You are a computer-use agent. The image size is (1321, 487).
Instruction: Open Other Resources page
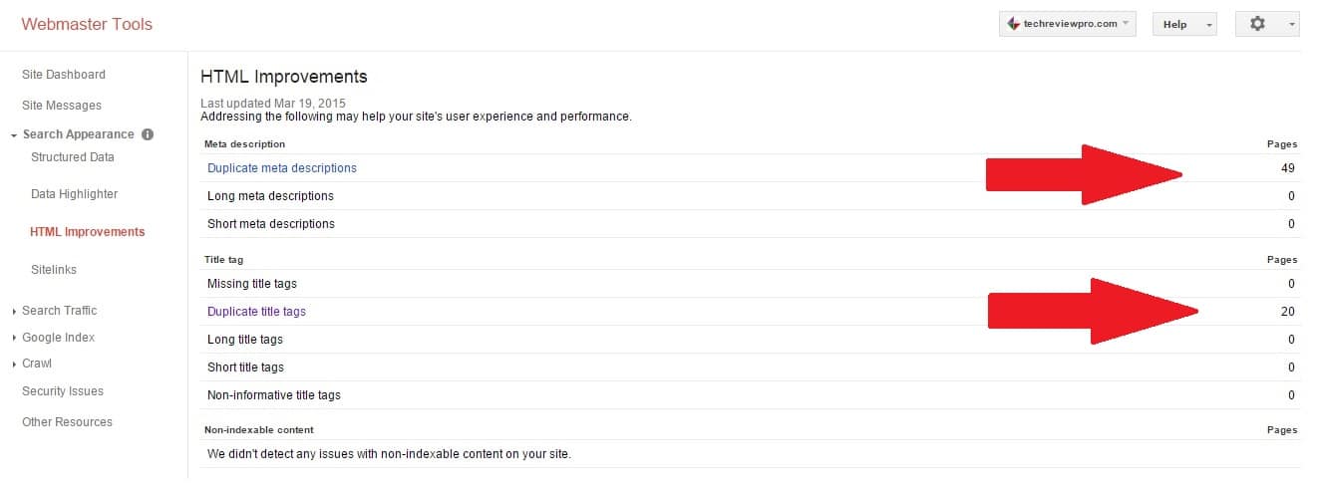[68, 422]
